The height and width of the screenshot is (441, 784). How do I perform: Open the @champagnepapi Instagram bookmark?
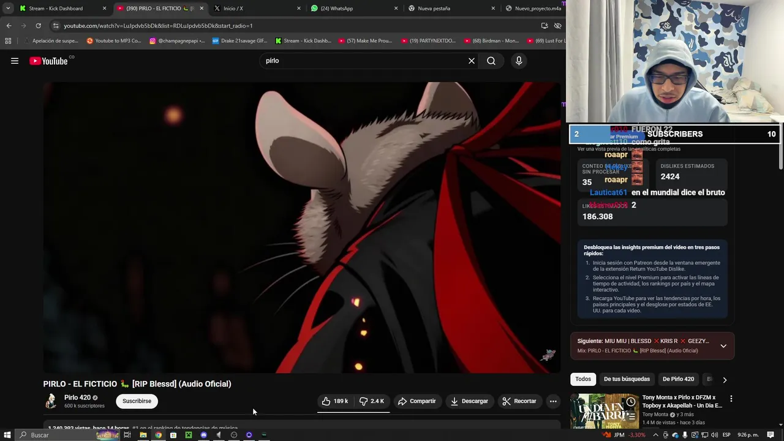click(178, 41)
